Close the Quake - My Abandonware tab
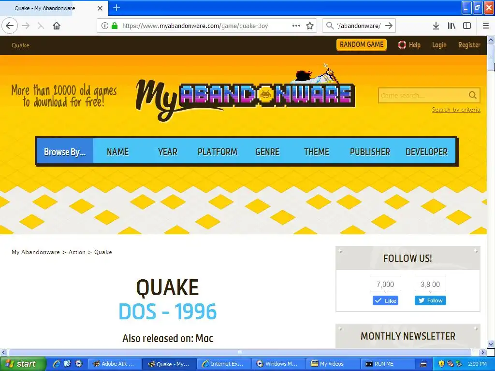The width and height of the screenshot is (495, 371). pyautogui.click(x=100, y=8)
